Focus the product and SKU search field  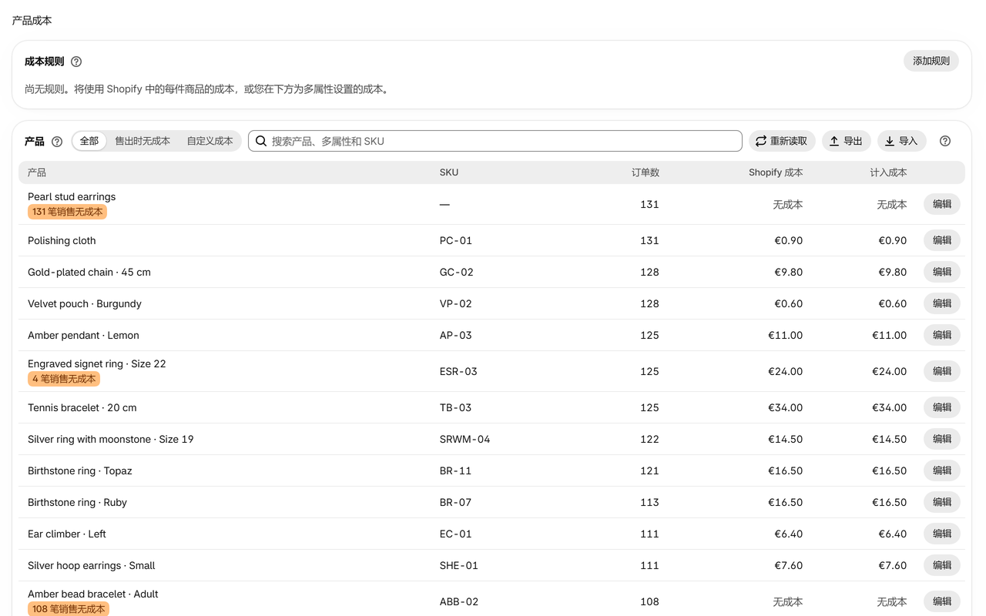click(x=495, y=141)
